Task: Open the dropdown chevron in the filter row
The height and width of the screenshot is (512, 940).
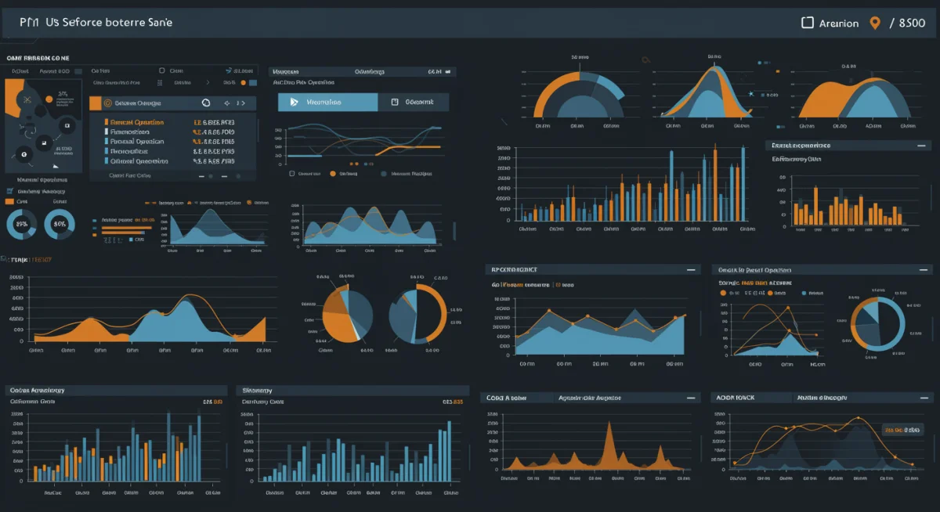Action: coord(208,83)
